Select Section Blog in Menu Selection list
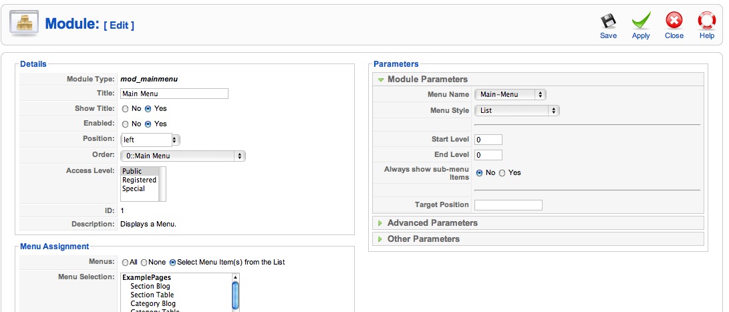The image size is (729, 312). tap(150, 287)
